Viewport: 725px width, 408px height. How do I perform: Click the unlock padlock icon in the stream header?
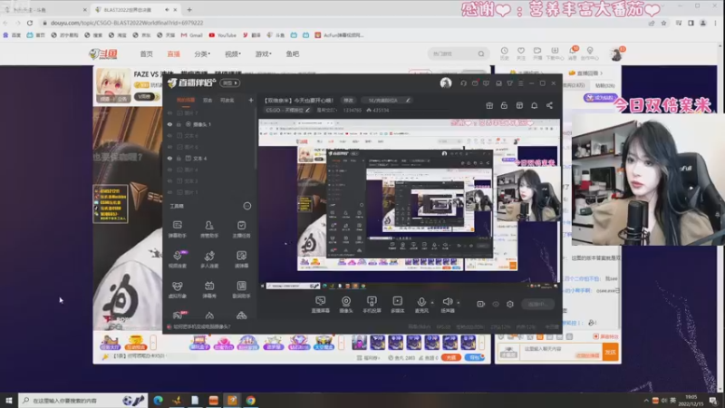(504, 105)
